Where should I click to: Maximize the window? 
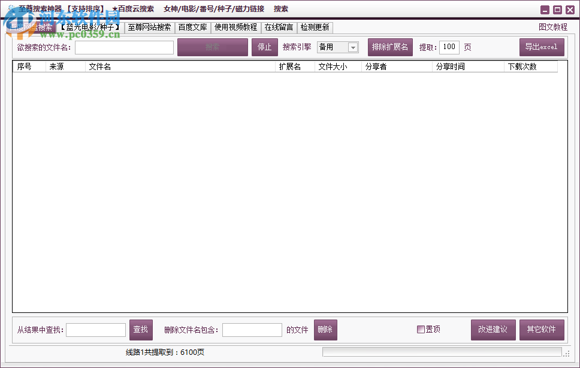pyautogui.click(x=557, y=10)
